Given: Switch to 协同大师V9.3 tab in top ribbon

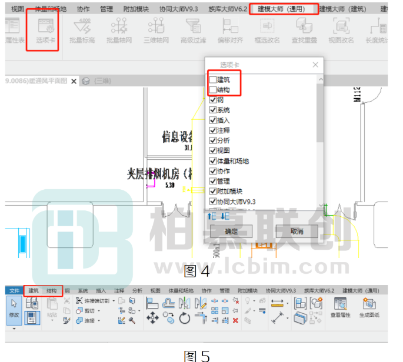Looking at the screenshot, I should tap(178, 9).
